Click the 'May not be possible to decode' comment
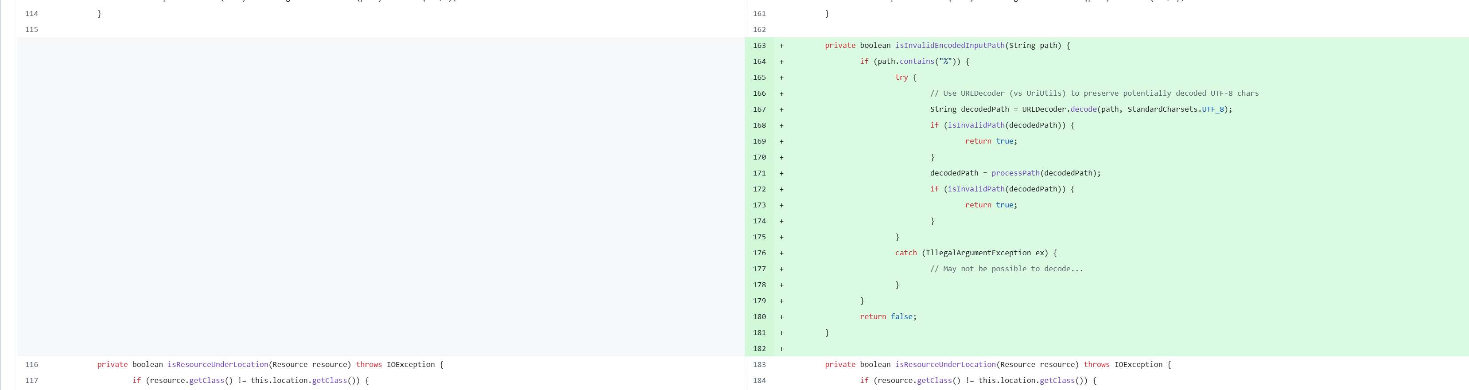This screenshot has height=390, width=1469. [x=1007, y=269]
